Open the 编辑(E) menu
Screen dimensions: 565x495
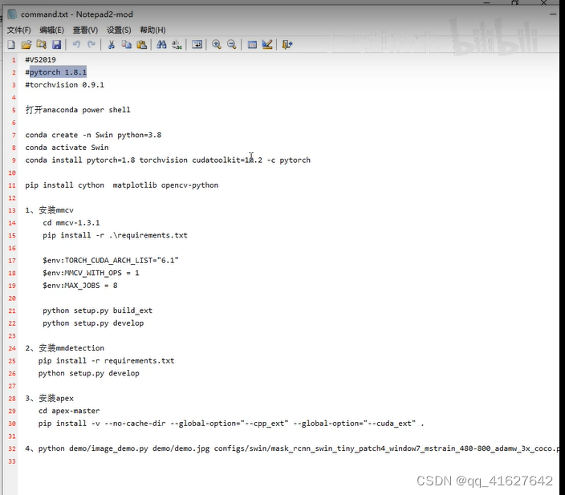[52, 30]
